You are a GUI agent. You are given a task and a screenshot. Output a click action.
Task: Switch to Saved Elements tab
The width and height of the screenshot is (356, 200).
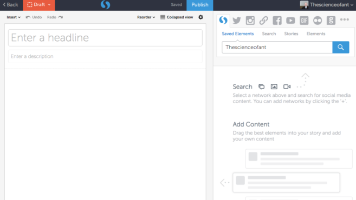(238, 34)
